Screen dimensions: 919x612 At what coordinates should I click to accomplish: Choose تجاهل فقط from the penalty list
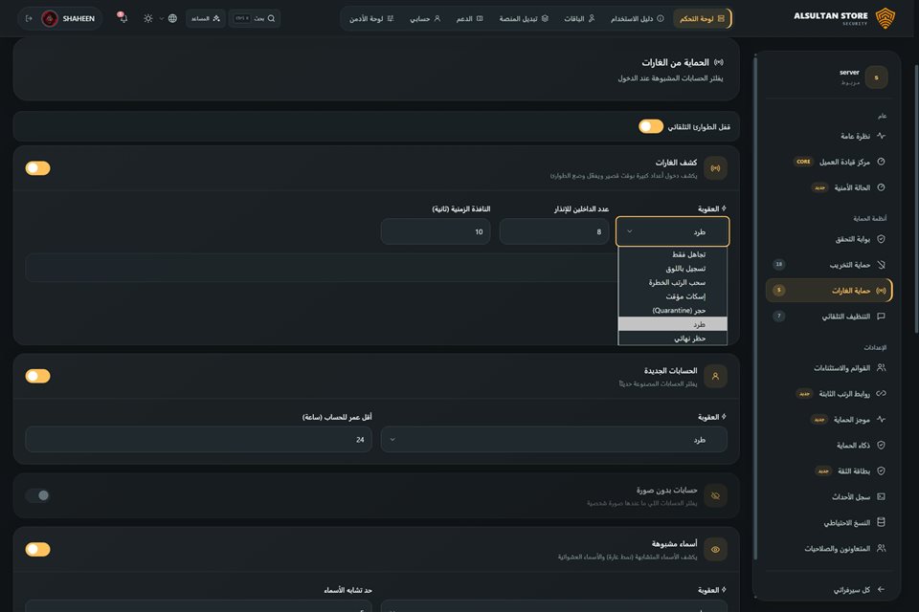point(672,254)
